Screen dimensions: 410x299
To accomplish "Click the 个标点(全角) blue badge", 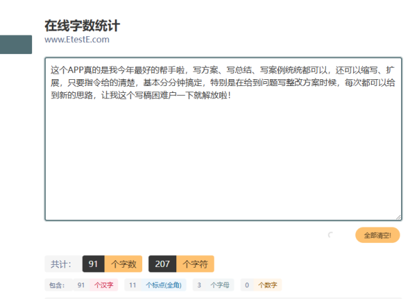I will point(164,285).
